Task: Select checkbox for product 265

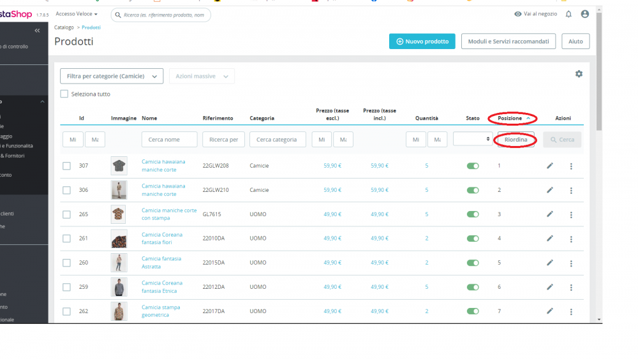Action: coord(67,214)
